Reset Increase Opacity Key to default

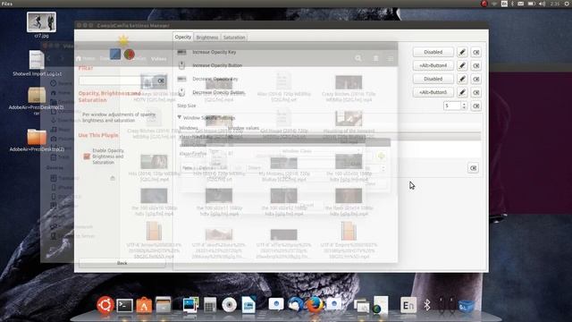point(475,52)
